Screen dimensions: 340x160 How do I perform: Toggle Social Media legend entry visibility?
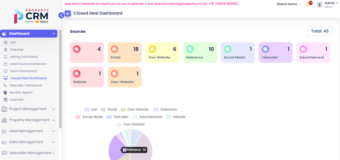pyautogui.click(x=89, y=117)
